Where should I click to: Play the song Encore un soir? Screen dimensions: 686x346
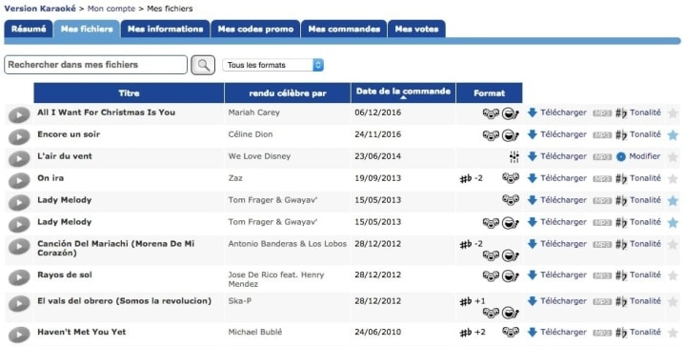19,137
